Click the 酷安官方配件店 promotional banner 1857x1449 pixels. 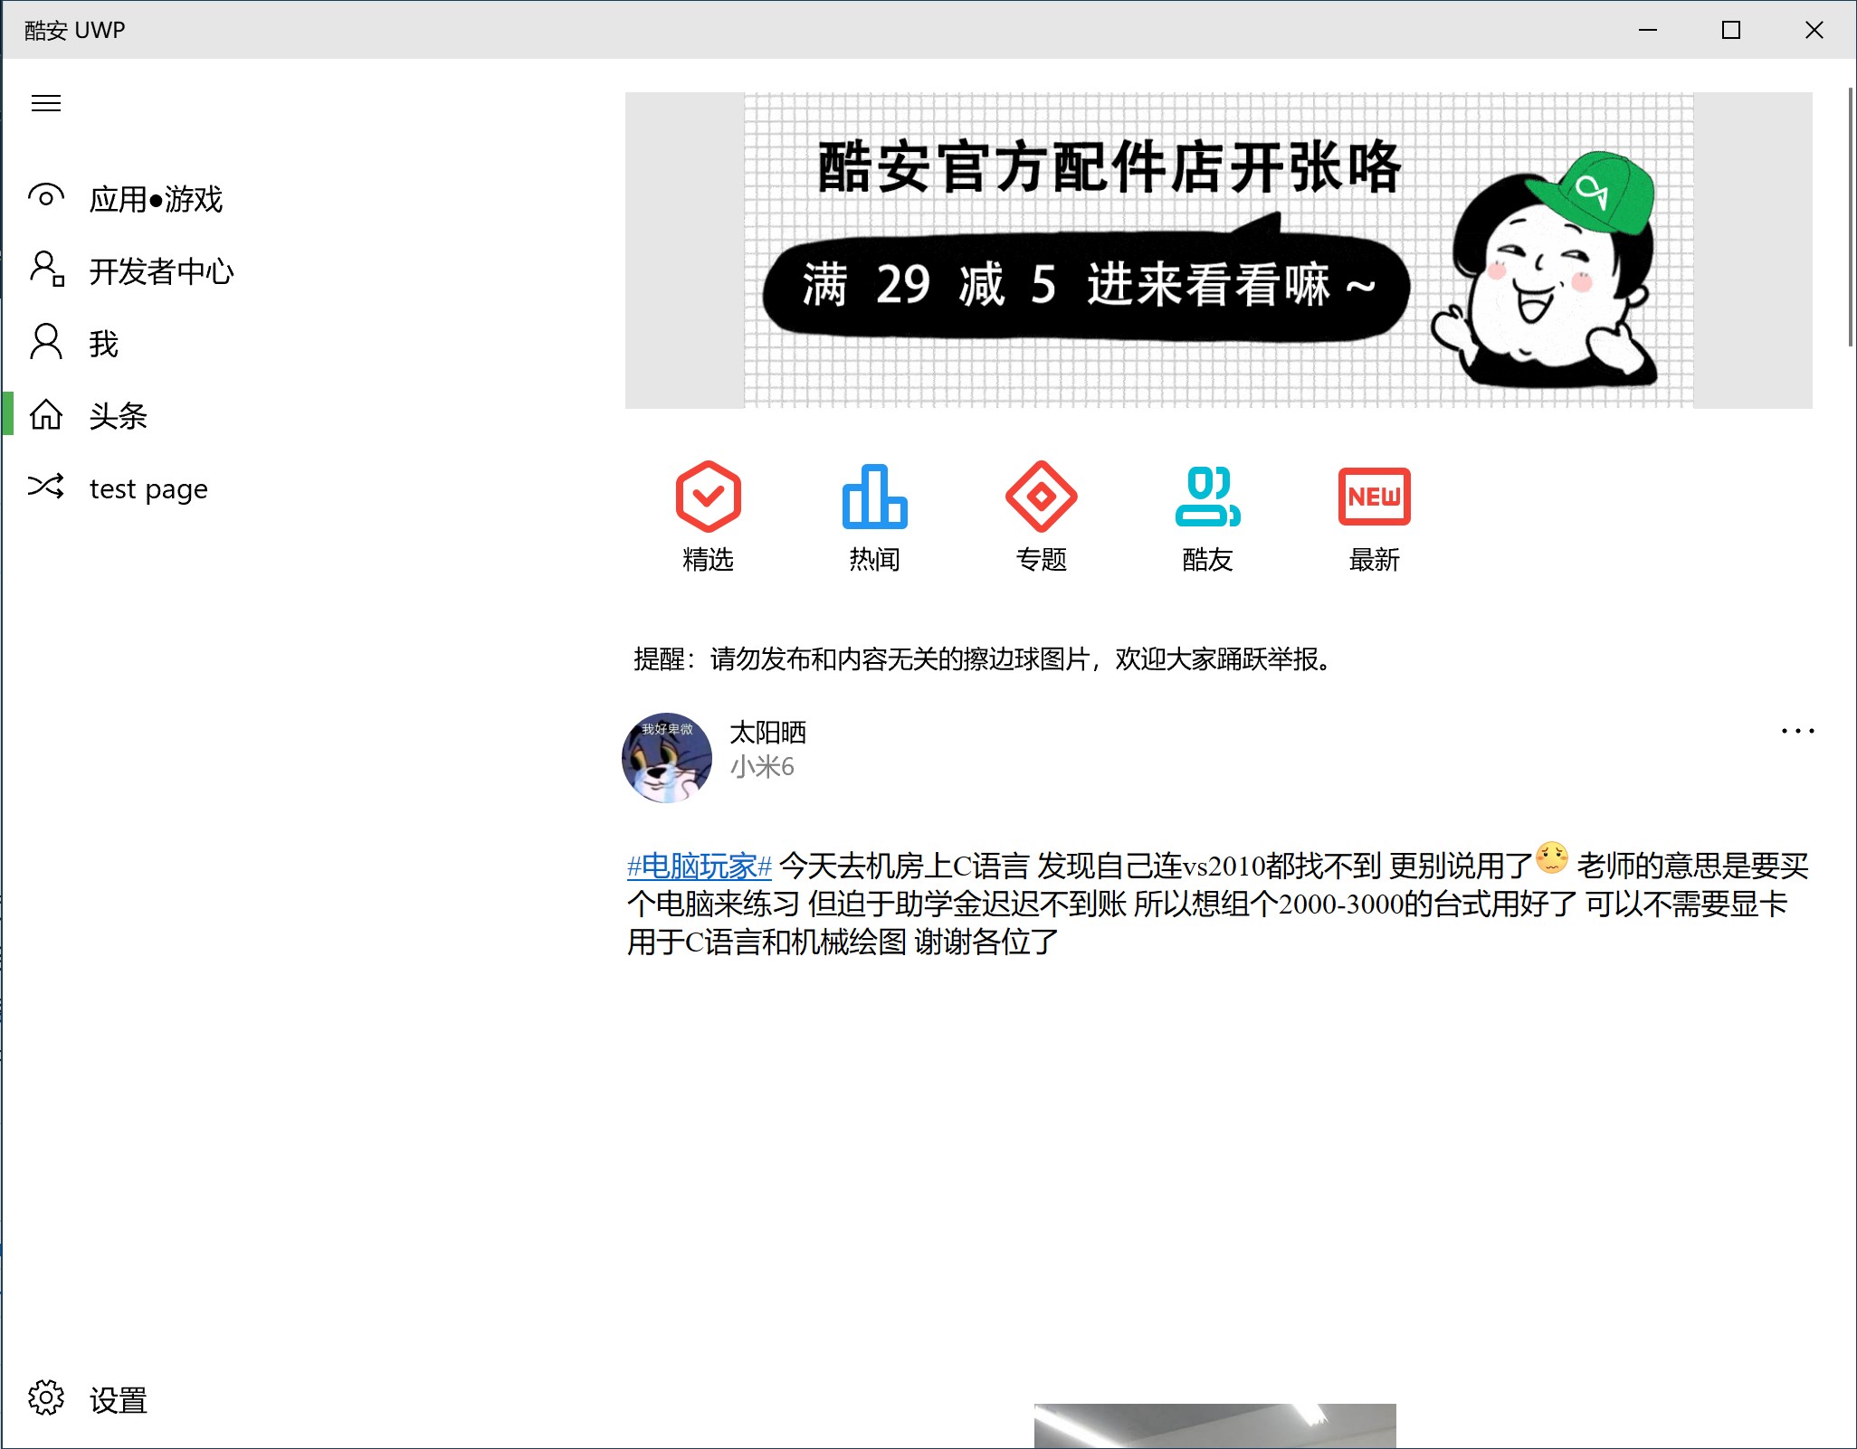[x=1218, y=251]
